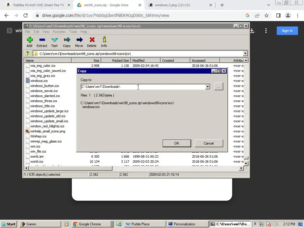Click the share page icon in Chrome

pos(257,15)
